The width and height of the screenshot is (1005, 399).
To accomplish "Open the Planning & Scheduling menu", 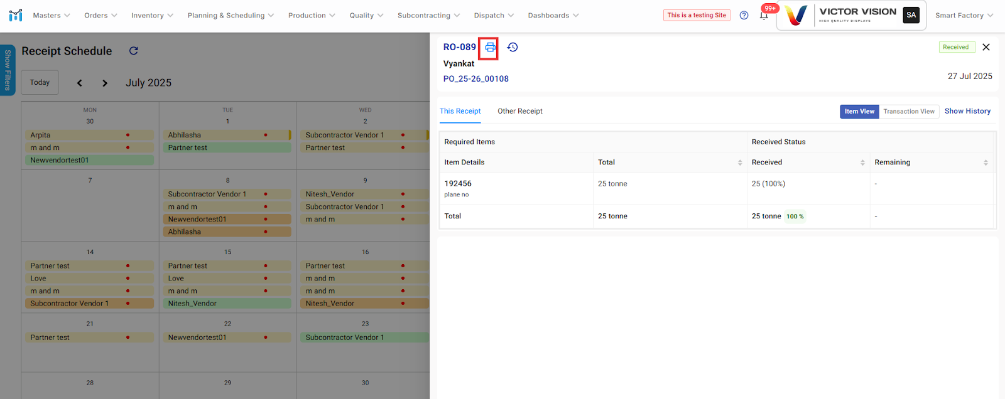I will point(231,16).
